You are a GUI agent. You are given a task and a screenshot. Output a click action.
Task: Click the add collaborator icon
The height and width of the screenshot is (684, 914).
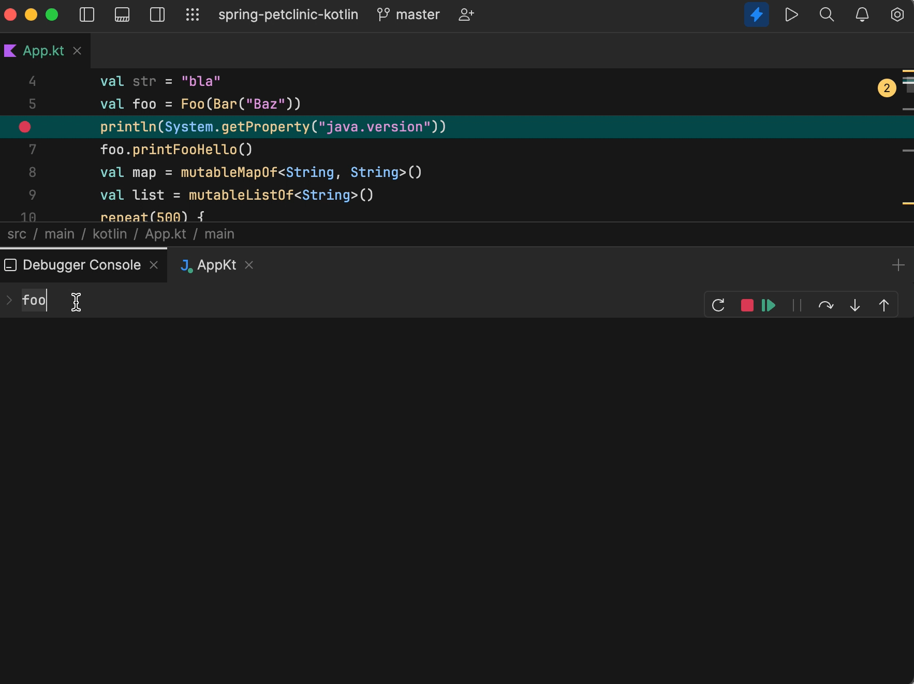click(466, 14)
